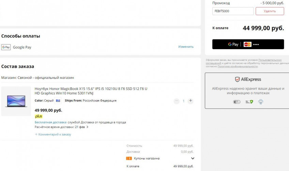This screenshot has height=171, width=289.
Task: Click the 44 999,00 руб. total amount
Action: click(263, 28)
